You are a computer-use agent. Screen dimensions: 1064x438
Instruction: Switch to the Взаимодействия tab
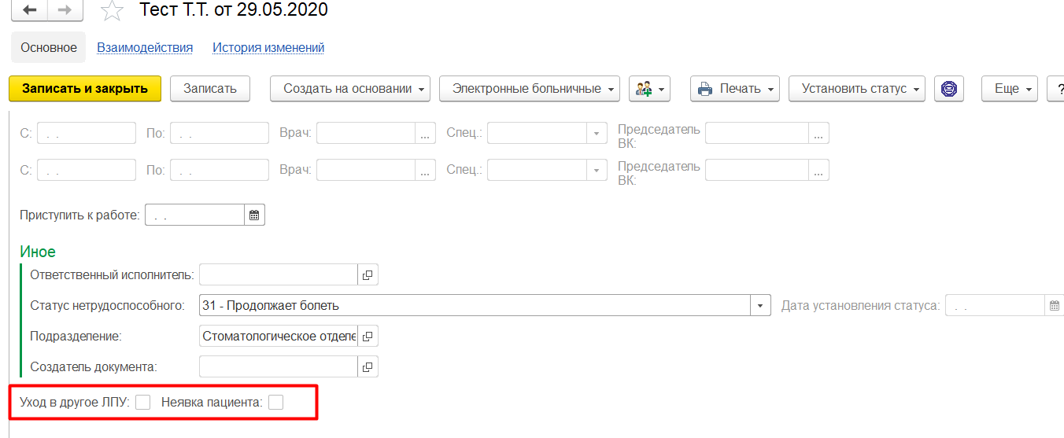pos(145,48)
